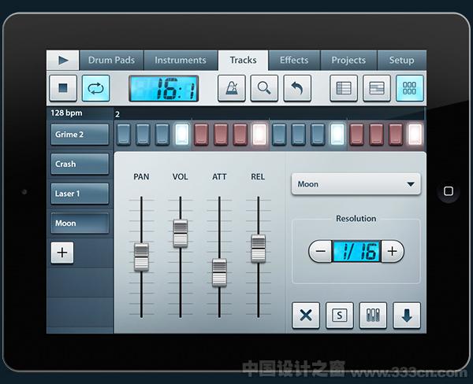Add a new track with plus button

(x=62, y=253)
